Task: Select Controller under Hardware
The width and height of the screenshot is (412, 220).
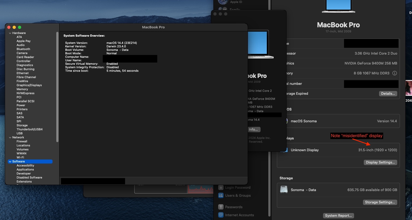Action: click(x=24, y=61)
